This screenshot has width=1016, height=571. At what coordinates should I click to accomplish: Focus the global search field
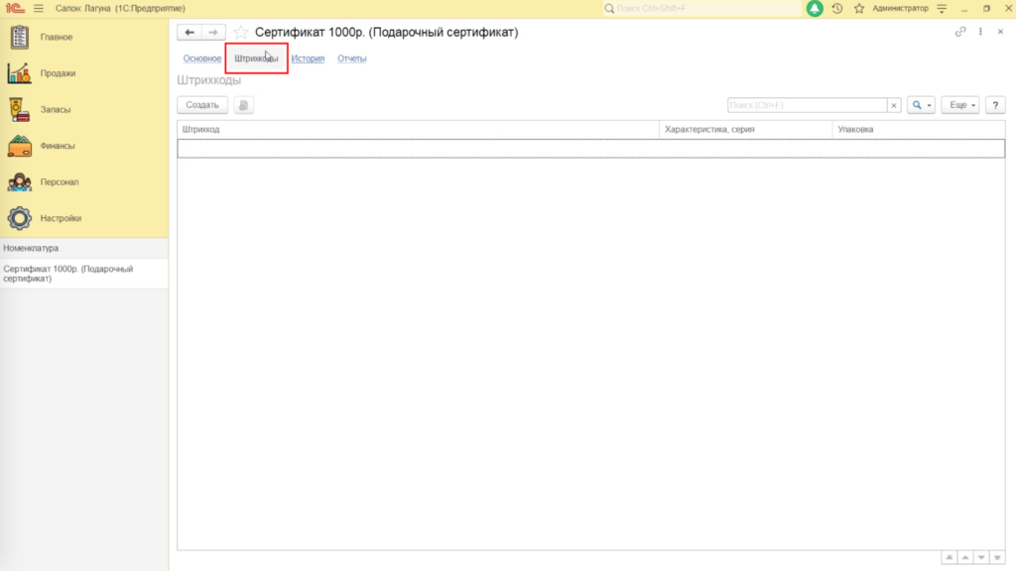pyautogui.click(x=703, y=8)
